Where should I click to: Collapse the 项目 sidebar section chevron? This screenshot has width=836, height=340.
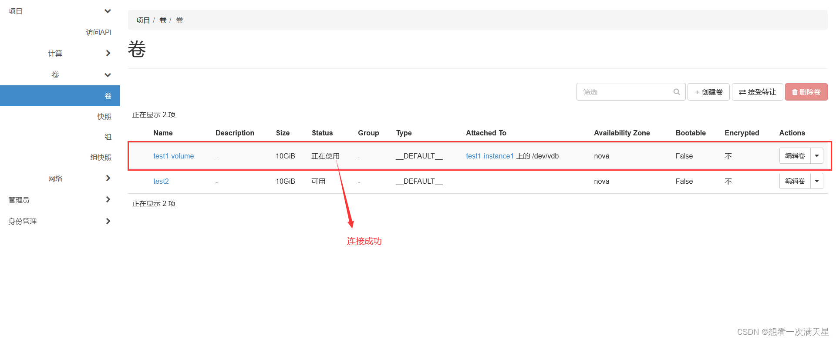108,11
